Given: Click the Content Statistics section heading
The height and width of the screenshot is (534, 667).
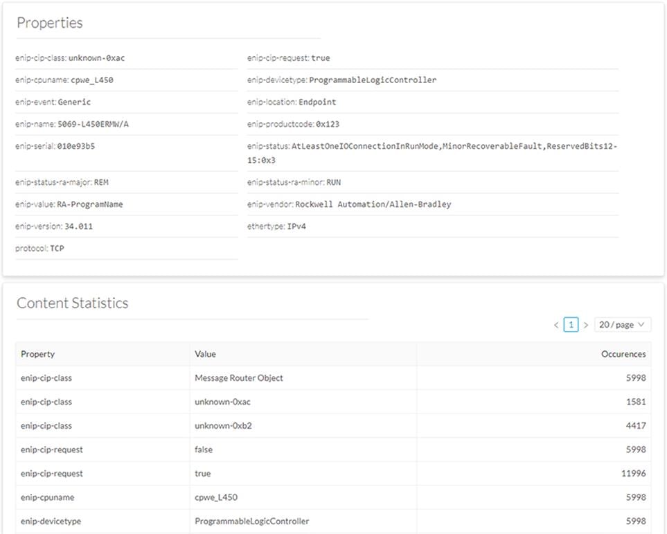Looking at the screenshot, I should tap(73, 303).
